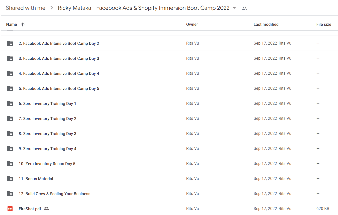Click folder icon for Build Grow & Scaling
Image resolution: width=338 pixels, height=215 pixels.
point(10,194)
